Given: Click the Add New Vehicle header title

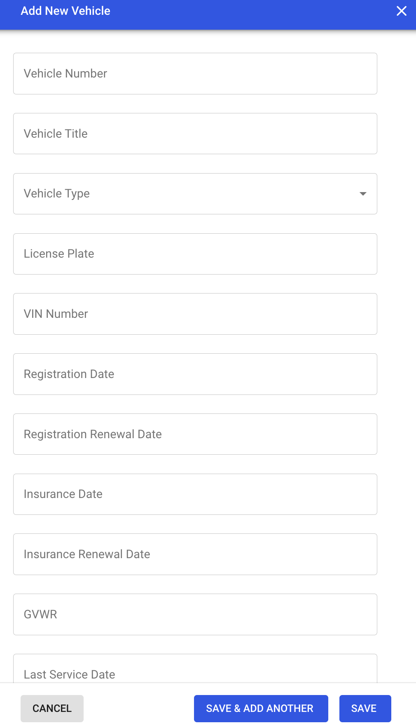Looking at the screenshot, I should tap(65, 11).
